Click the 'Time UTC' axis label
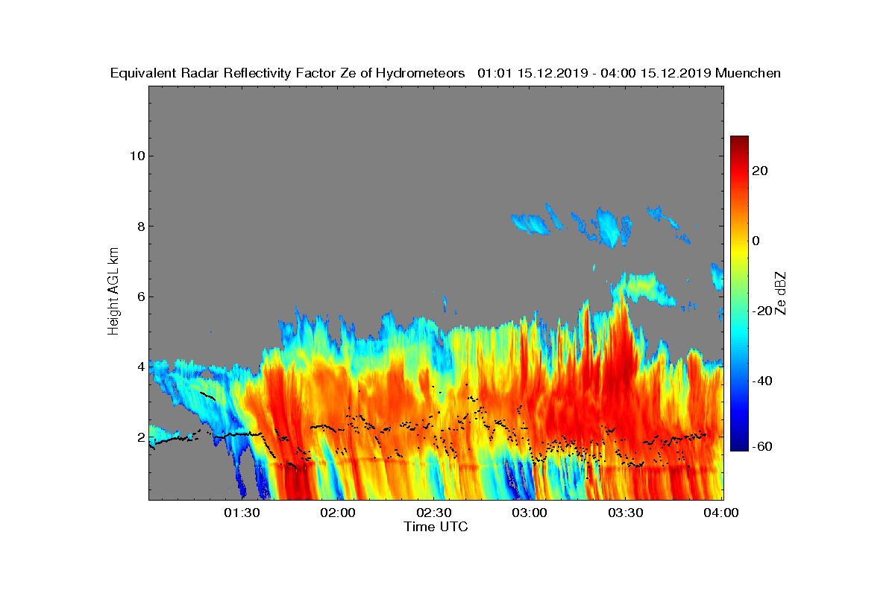Screen dimensions: 895x596 point(436,527)
